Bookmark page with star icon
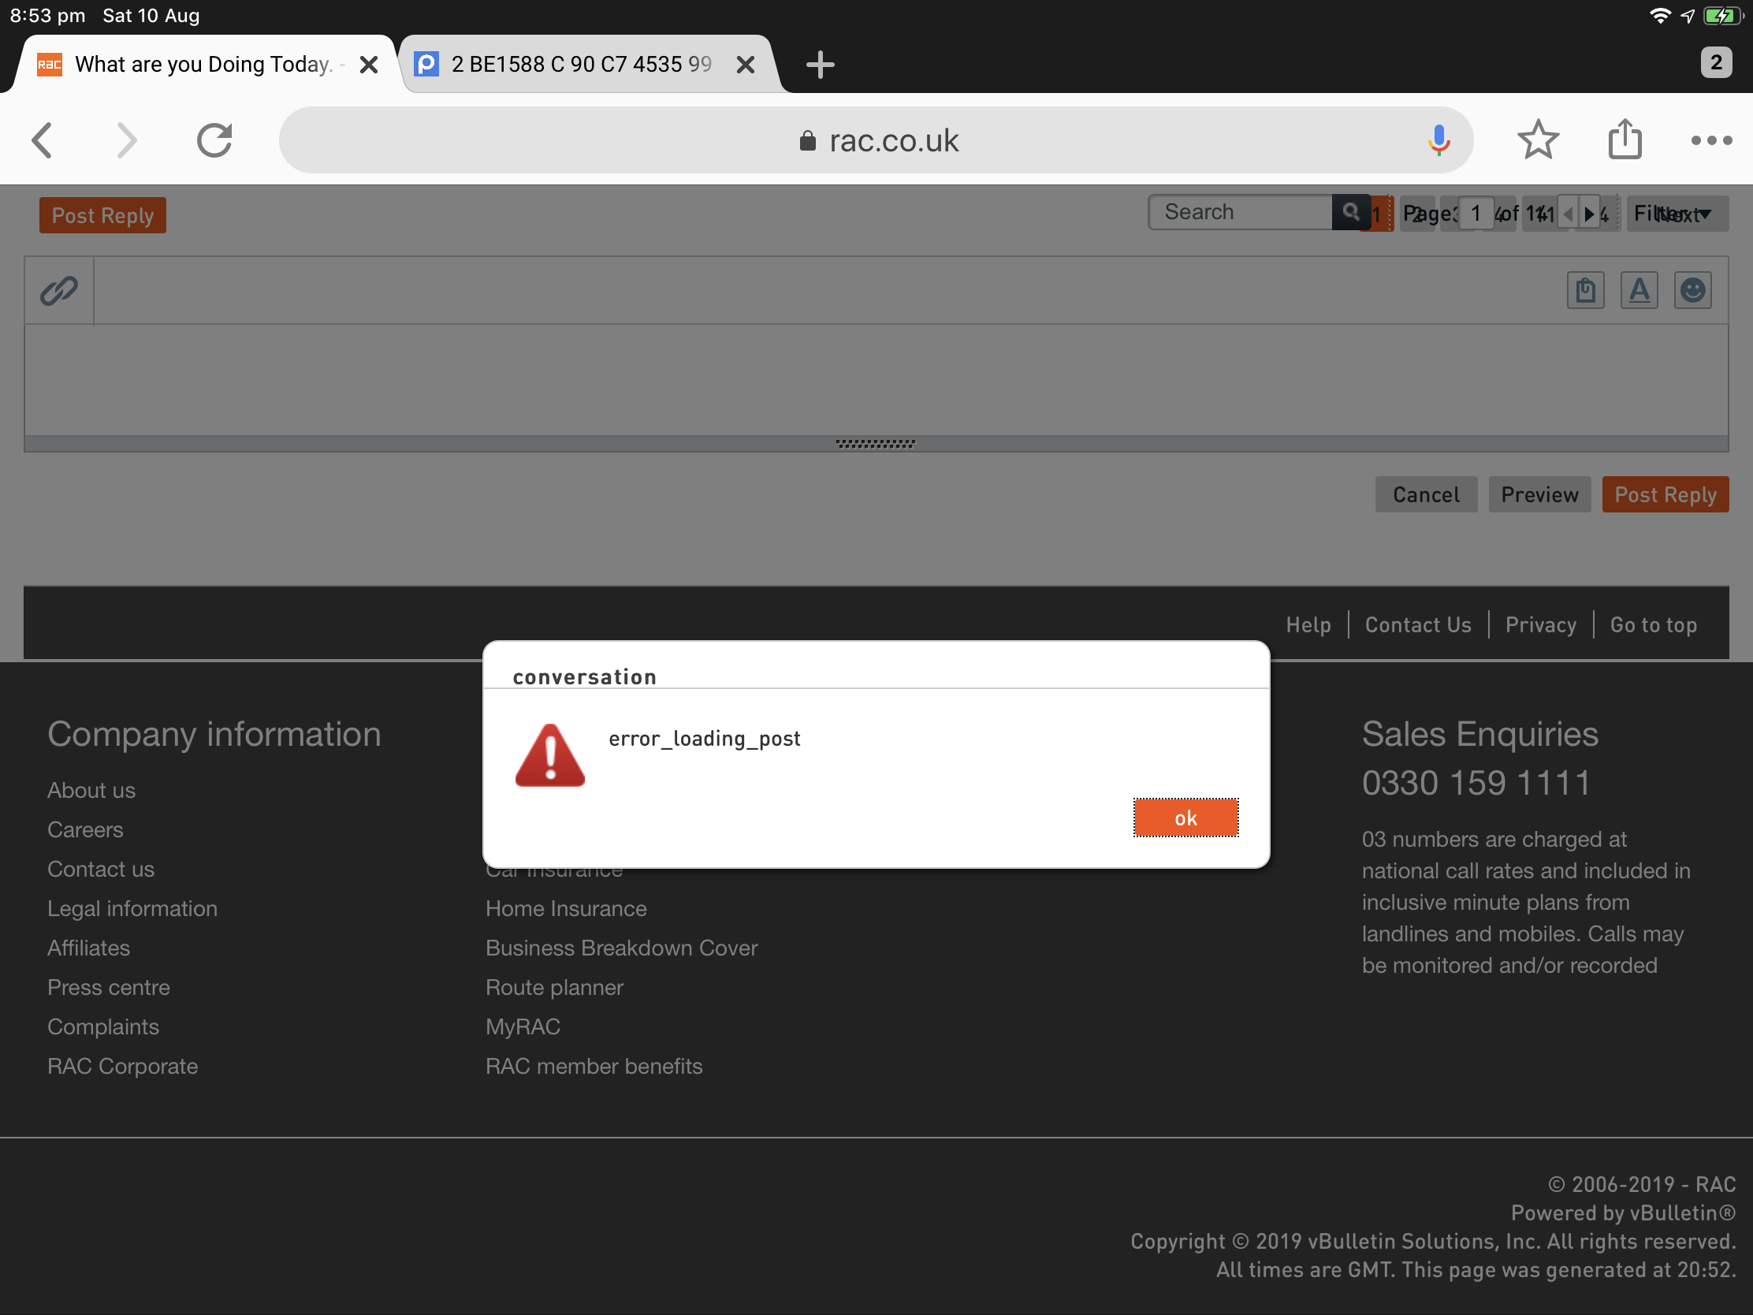This screenshot has height=1315, width=1753. click(x=1538, y=140)
